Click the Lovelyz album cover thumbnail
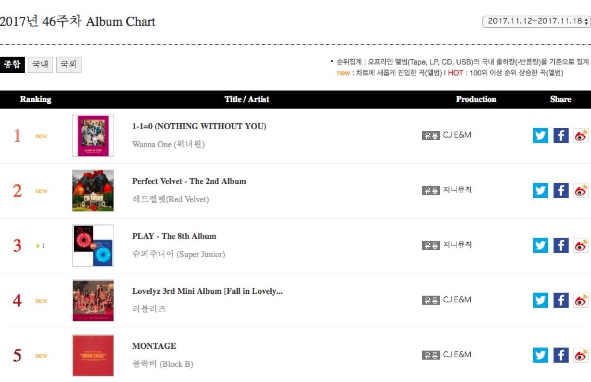This screenshot has width=591, height=382. (x=92, y=300)
